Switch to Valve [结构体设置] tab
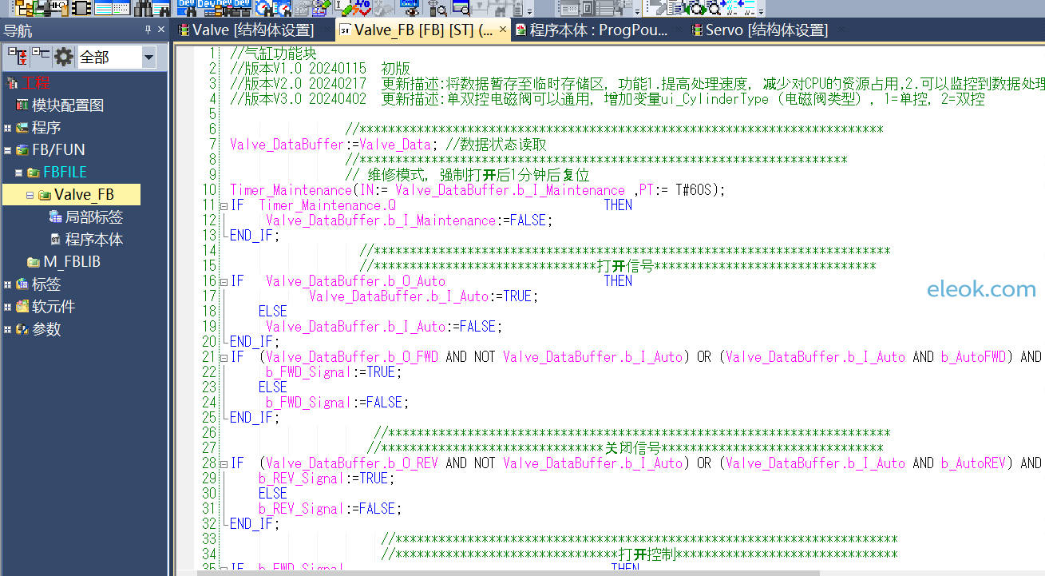Image resolution: width=1045 pixels, height=576 pixels. 252,30
